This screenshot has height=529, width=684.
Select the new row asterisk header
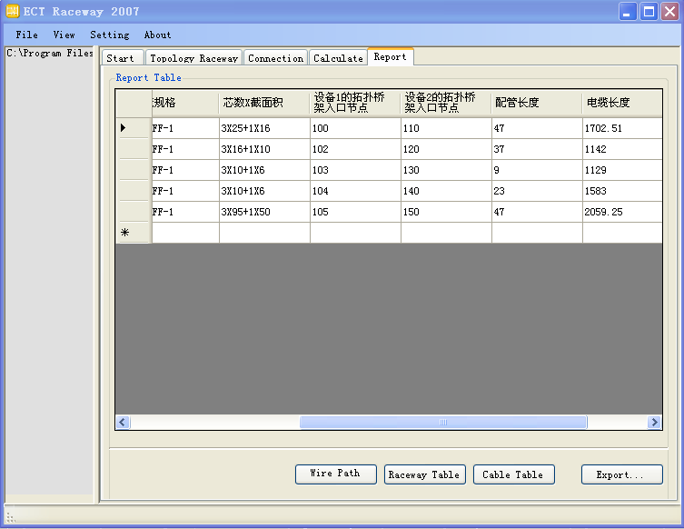tap(134, 233)
